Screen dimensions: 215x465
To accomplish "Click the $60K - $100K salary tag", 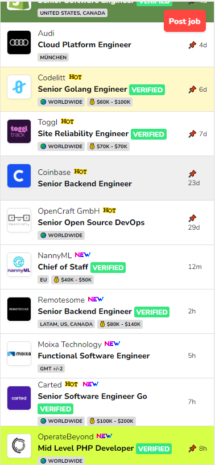I will 110,102.
